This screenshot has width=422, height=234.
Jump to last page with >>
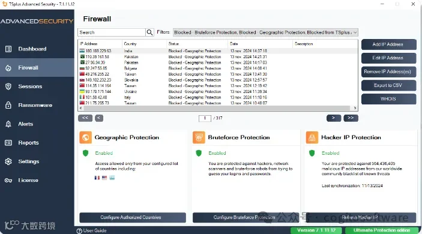[x=351, y=118]
